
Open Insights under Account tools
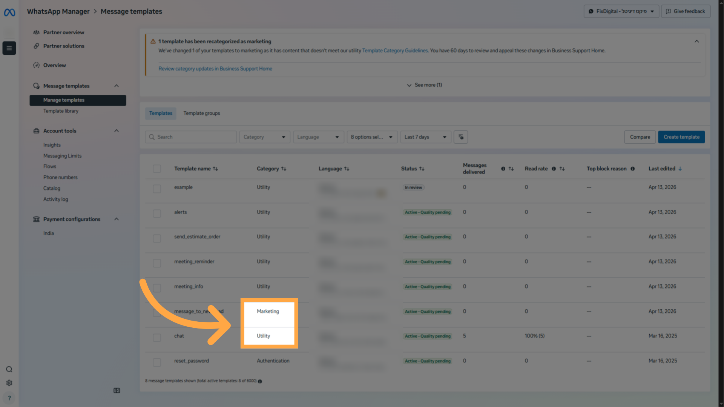click(x=52, y=145)
